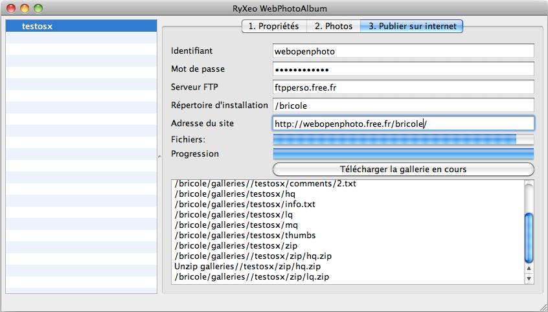Click the window resize grip corner

(x=543, y=307)
